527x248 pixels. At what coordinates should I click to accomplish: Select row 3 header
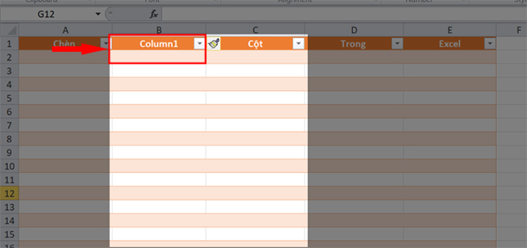pos(9,71)
